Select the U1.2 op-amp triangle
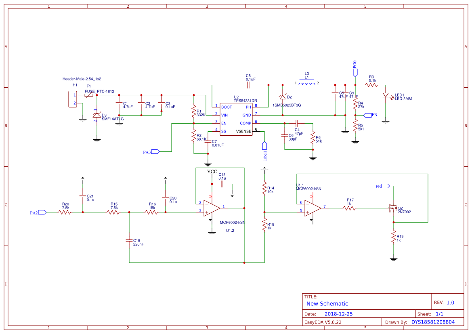This screenshot has width=472, height=334. pyautogui.click(x=212, y=208)
